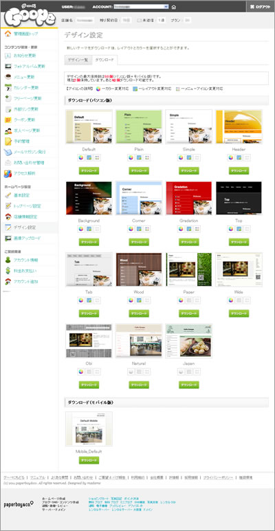
Task: Select the ダウンロード tab
Action: click(104, 60)
